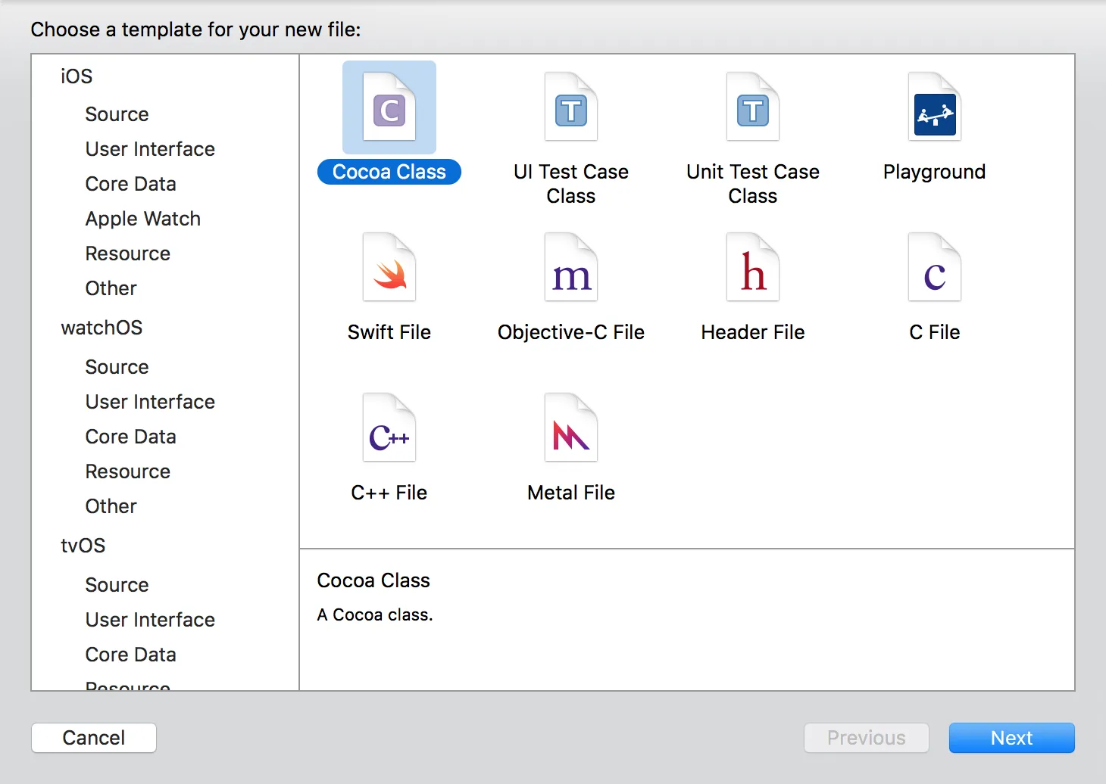Pick the Header File icon
The image size is (1106, 784).
coord(753,268)
